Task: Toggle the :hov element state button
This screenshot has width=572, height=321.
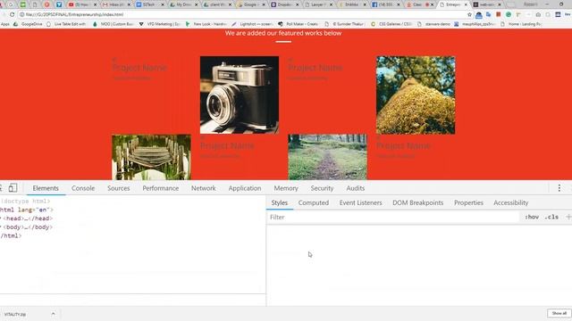Action: [532, 217]
